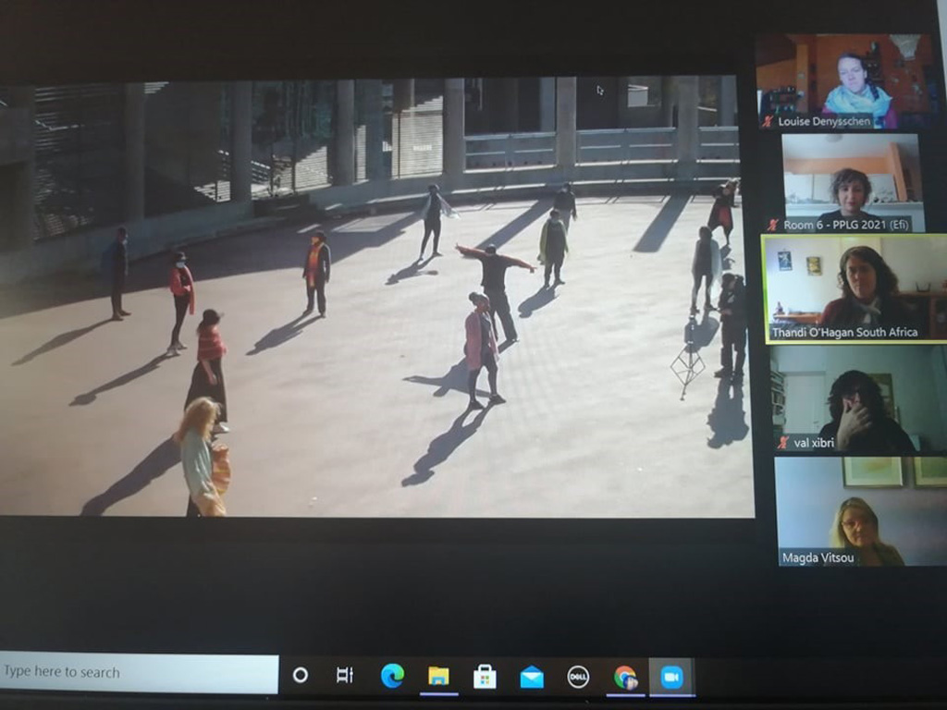Click the name label 'Magda Vitsou'
This screenshot has width=947, height=710.
818,557
